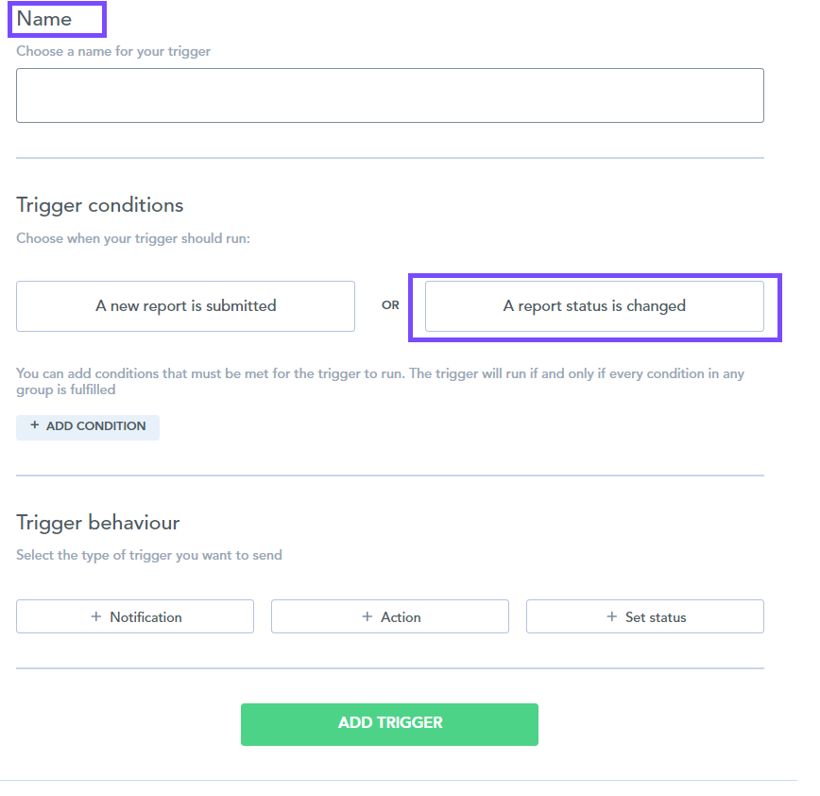Add a Set status trigger behaviour
The height and width of the screenshot is (796, 820).
(x=644, y=616)
